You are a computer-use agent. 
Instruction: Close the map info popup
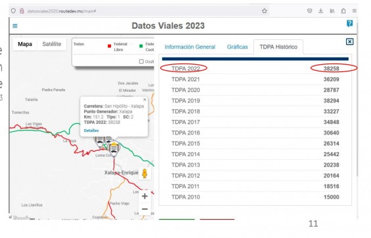coord(145,100)
